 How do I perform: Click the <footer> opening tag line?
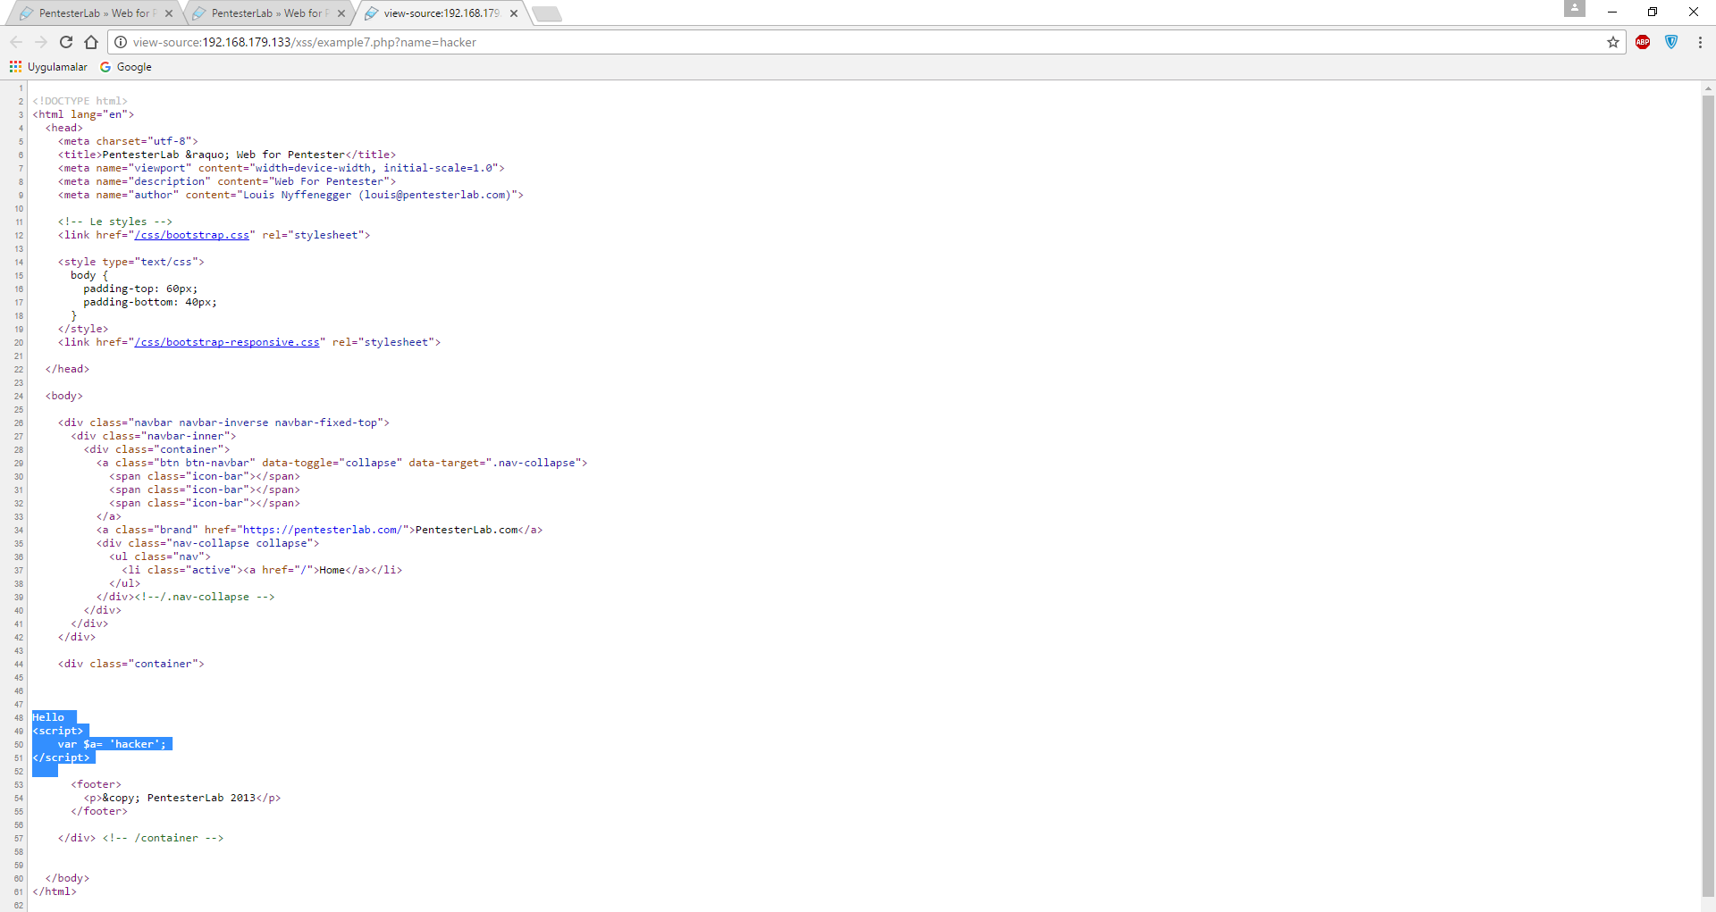[x=96, y=784]
